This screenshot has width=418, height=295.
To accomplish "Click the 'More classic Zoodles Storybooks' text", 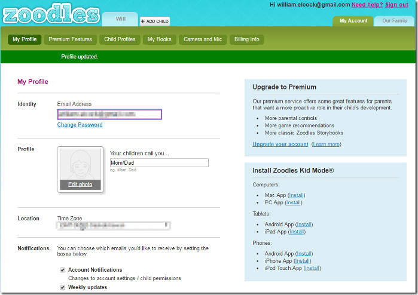I will point(304,133).
